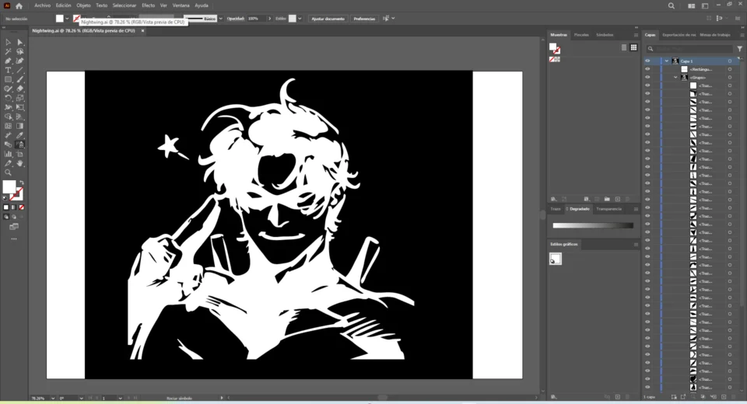The width and height of the screenshot is (747, 404).
Task: Select the Direct Selection tool
Action: pyautogui.click(x=20, y=43)
